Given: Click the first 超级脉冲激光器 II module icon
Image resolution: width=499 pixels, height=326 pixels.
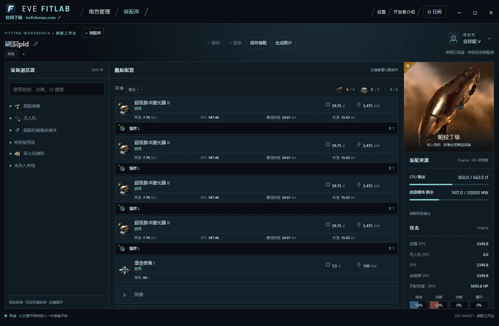Looking at the screenshot, I should 124,109.
